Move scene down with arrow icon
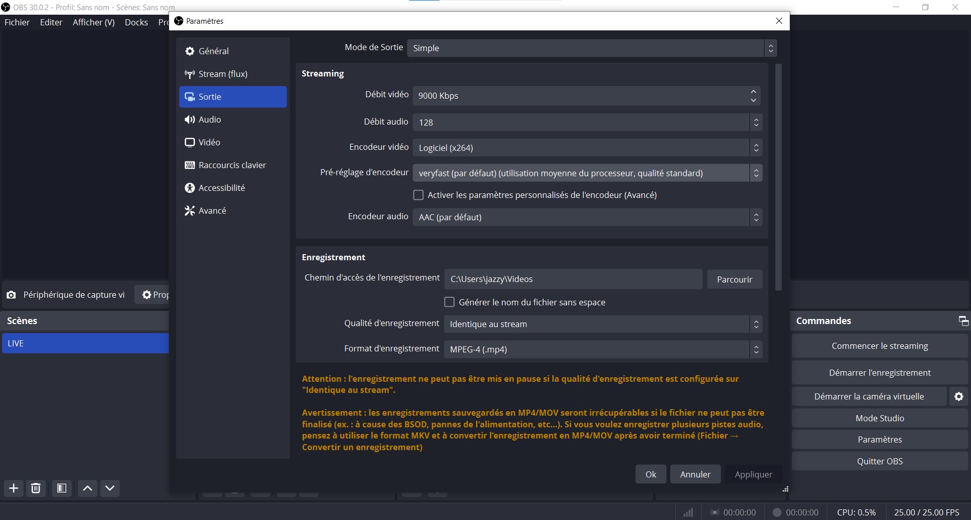 (110, 488)
